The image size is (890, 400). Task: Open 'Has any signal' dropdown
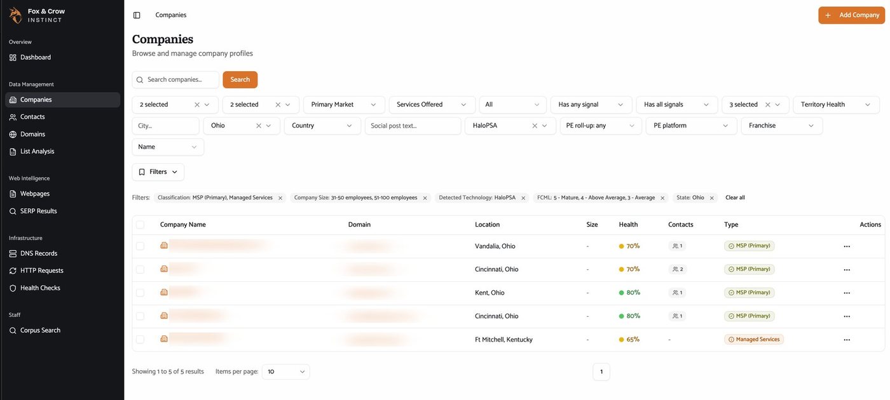point(591,105)
